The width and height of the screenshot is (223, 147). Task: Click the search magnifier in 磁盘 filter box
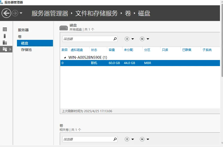click(x=115, y=39)
